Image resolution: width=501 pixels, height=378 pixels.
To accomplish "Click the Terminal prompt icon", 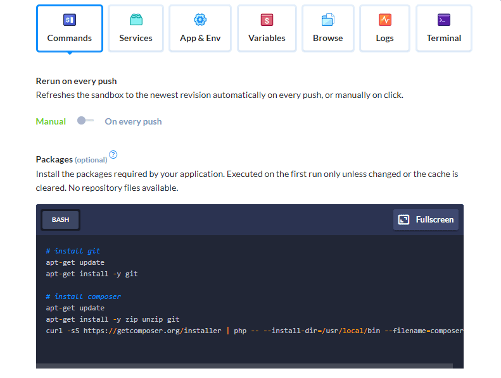I will [x=444, y=20].
